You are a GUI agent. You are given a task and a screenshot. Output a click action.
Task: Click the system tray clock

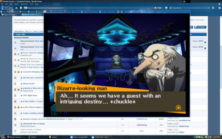coord(216,137)
